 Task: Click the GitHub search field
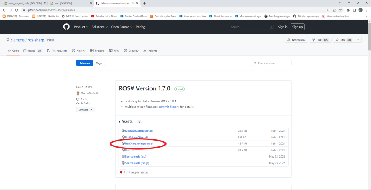coord(252,27)
